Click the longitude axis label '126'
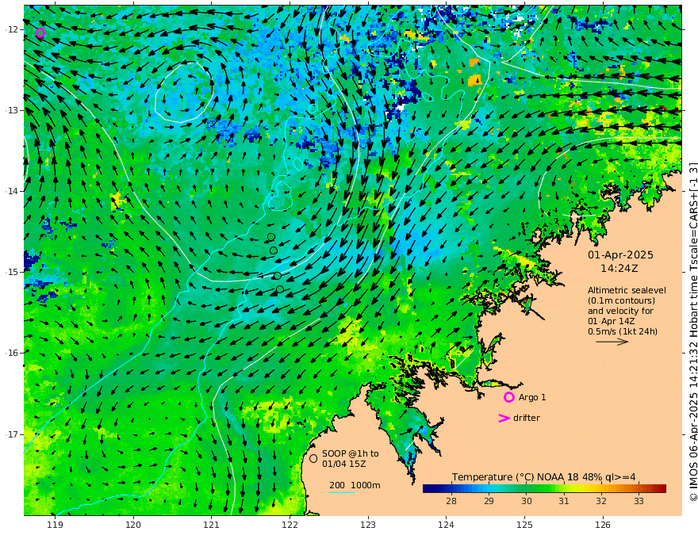The height and width of the screenshot is (539, 698). [603, 525]
